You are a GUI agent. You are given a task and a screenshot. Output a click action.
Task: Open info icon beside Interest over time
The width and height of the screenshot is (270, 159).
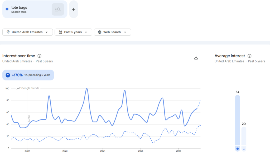(40, 56)
